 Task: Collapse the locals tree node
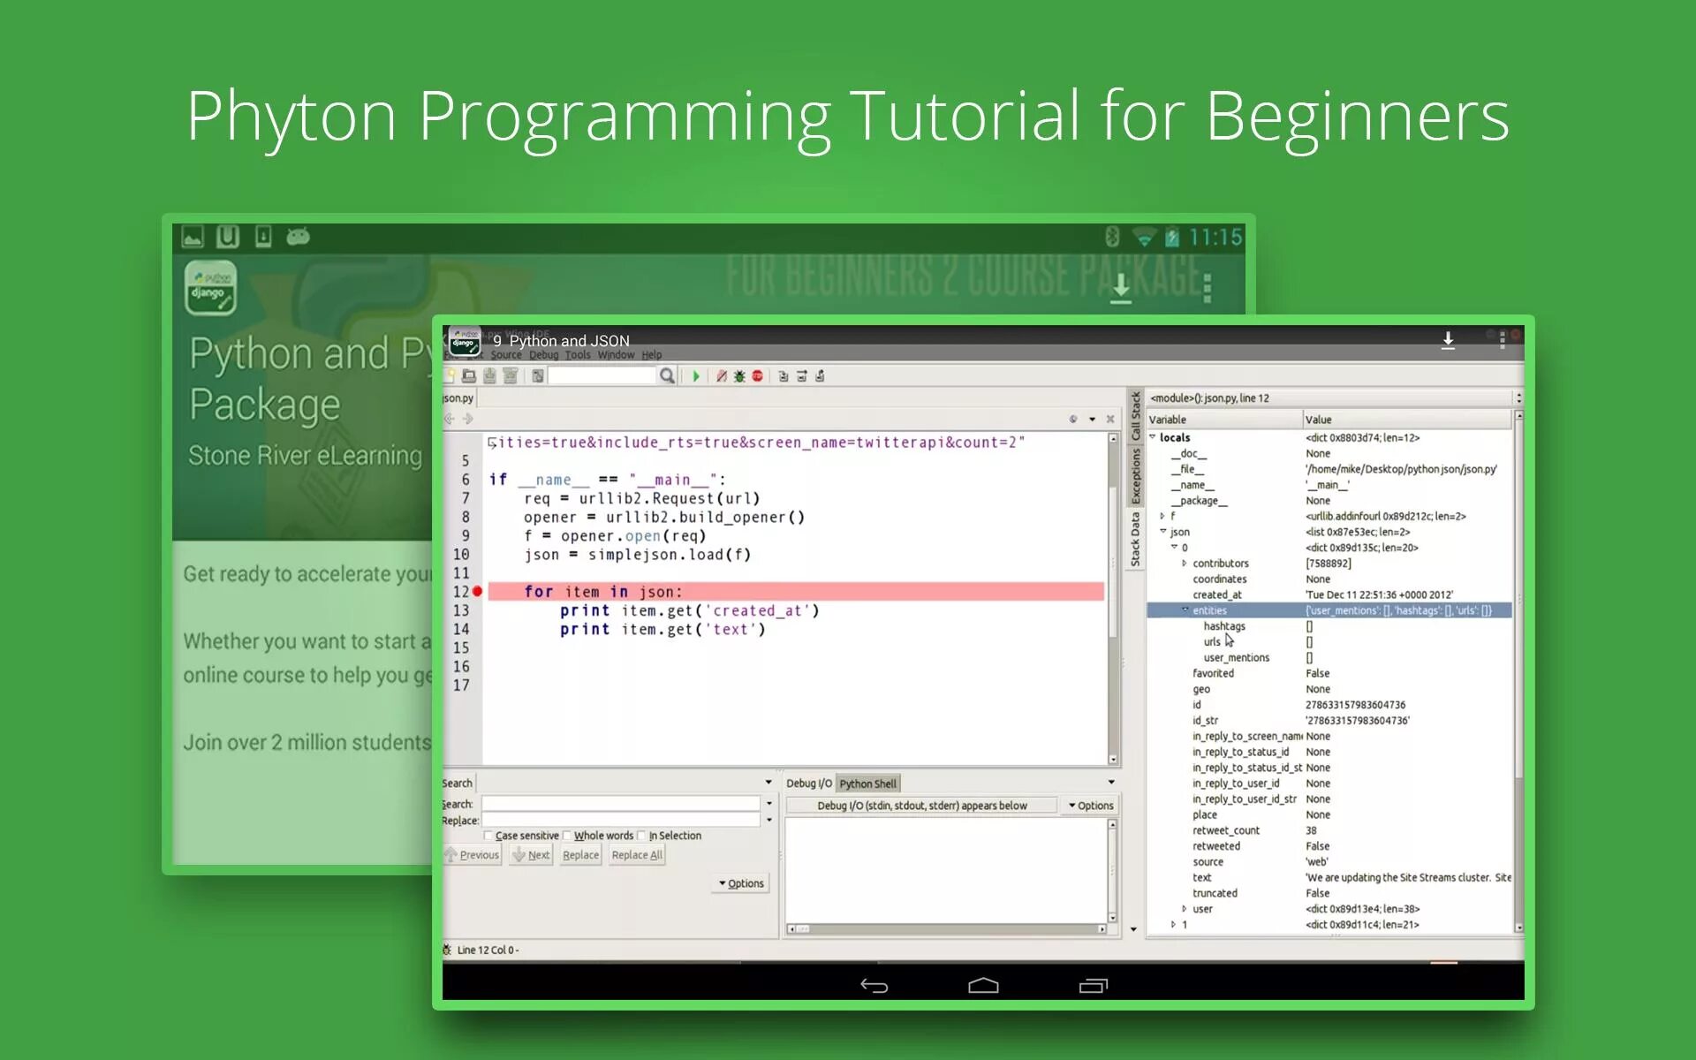pos(1153,437)
